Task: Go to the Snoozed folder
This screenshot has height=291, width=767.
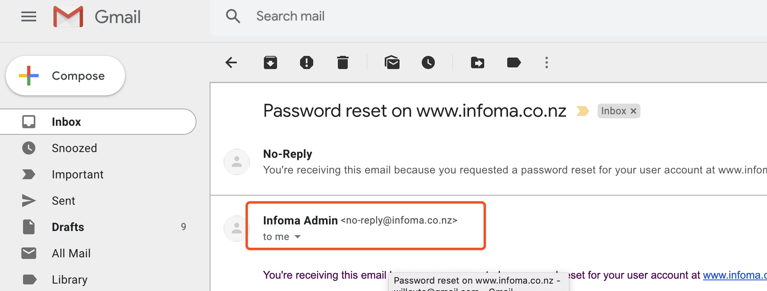Action: click(74, 148)
